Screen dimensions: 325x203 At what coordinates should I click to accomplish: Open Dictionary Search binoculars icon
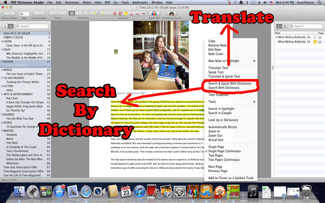171,14
